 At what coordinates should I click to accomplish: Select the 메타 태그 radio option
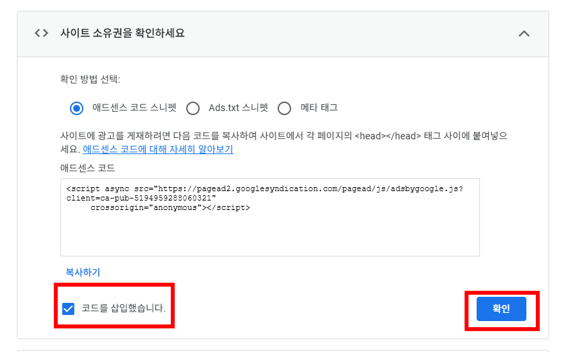[284, 108]
